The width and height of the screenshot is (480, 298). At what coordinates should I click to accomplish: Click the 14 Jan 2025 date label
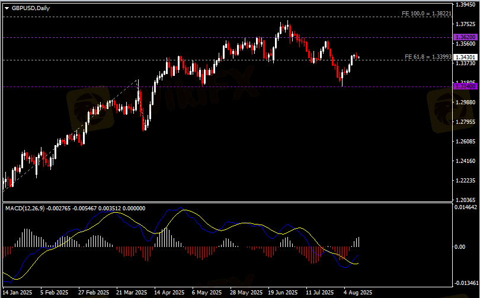[x=17, y=293]
